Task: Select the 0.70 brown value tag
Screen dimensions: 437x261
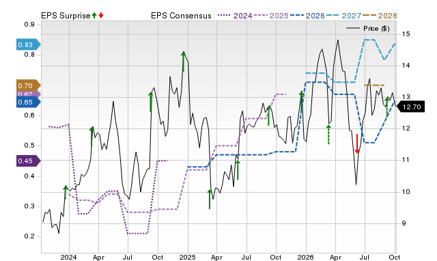Action: coord(29,85)
